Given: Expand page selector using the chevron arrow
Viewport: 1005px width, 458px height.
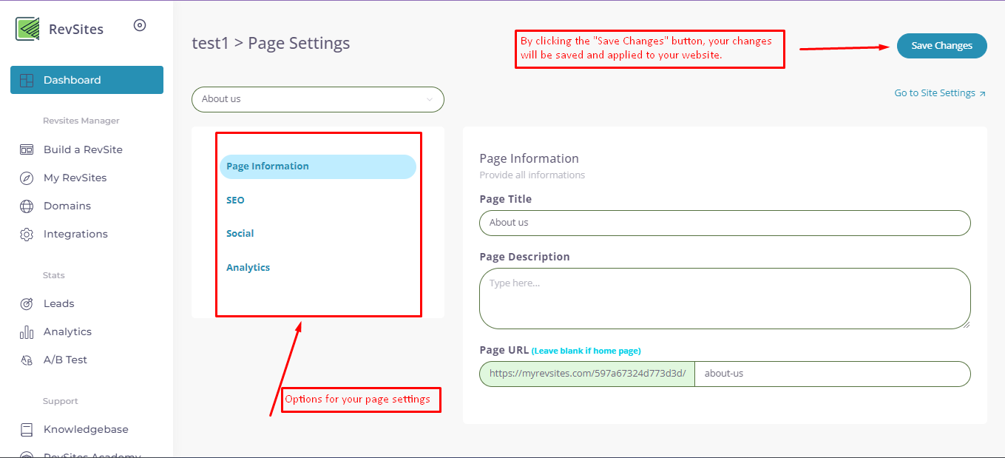Looking at the screenshot, I should click(430, 99).
